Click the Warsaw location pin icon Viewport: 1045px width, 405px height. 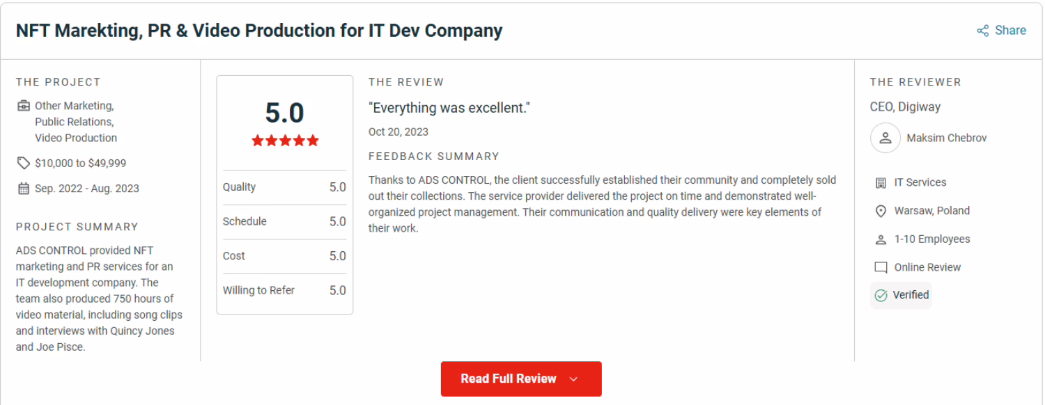881,211
